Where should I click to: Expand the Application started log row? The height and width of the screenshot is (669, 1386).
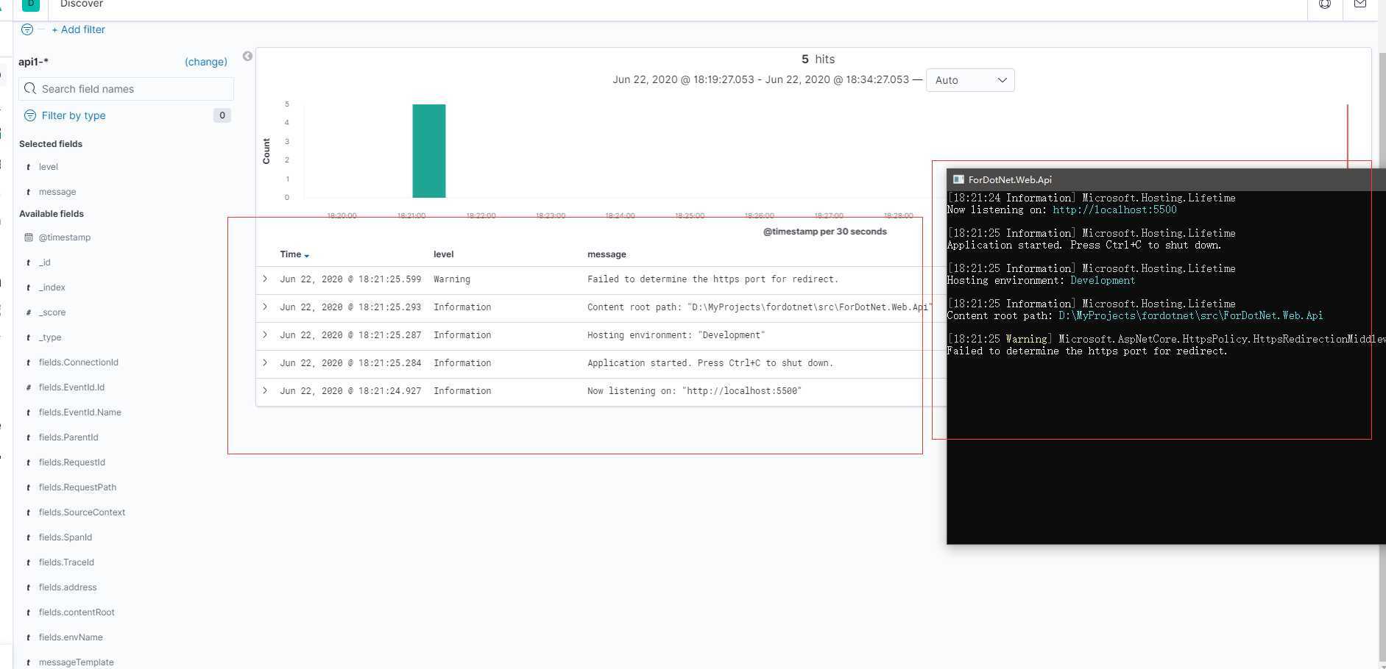coord(265,363)
